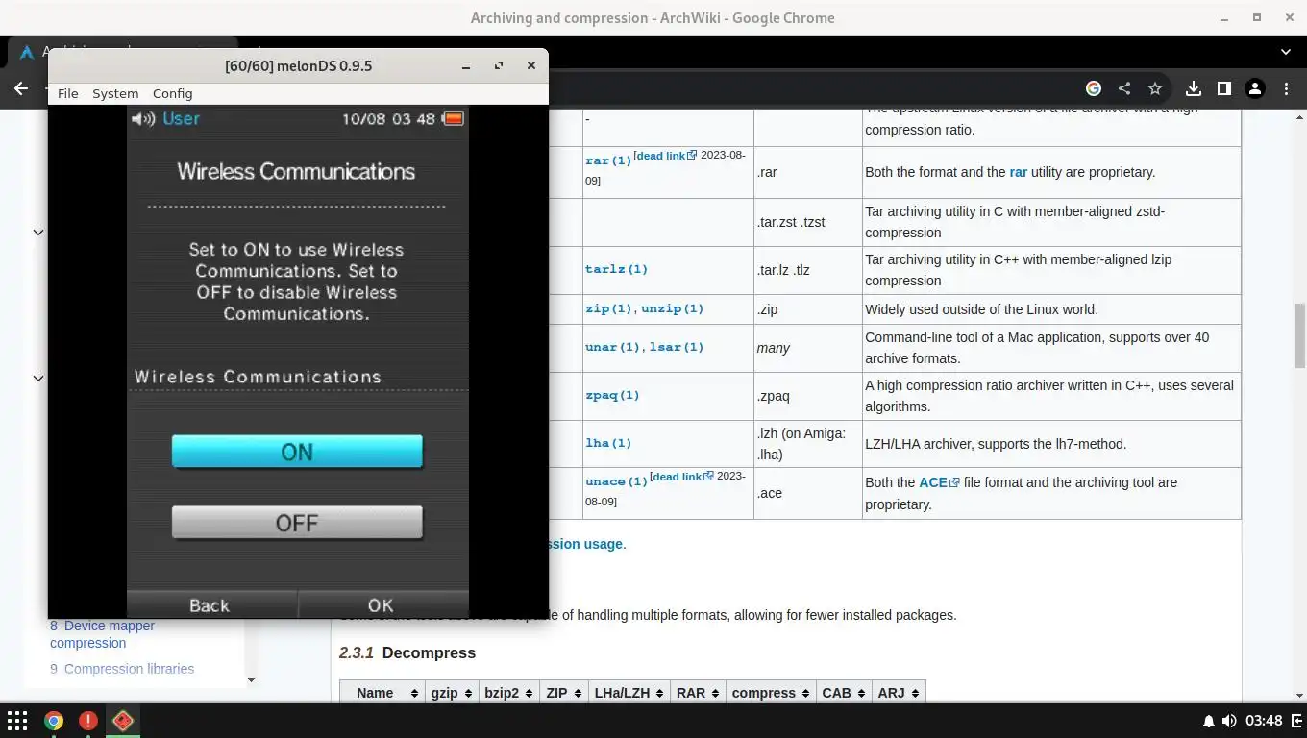Screen dimensions: 1307x738
Task: Sort table by the ARJ column arrows
Action: [x=915, y=693]
